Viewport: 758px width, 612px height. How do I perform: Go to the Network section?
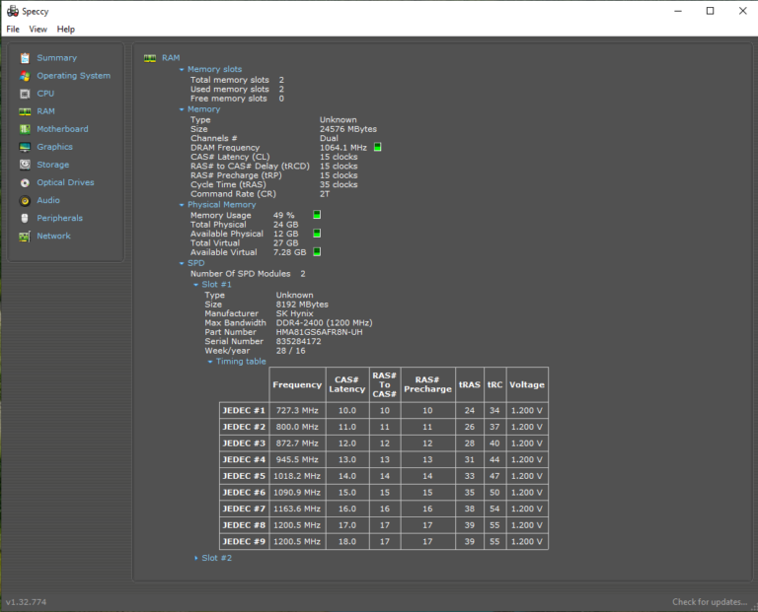tap(53, 236)
